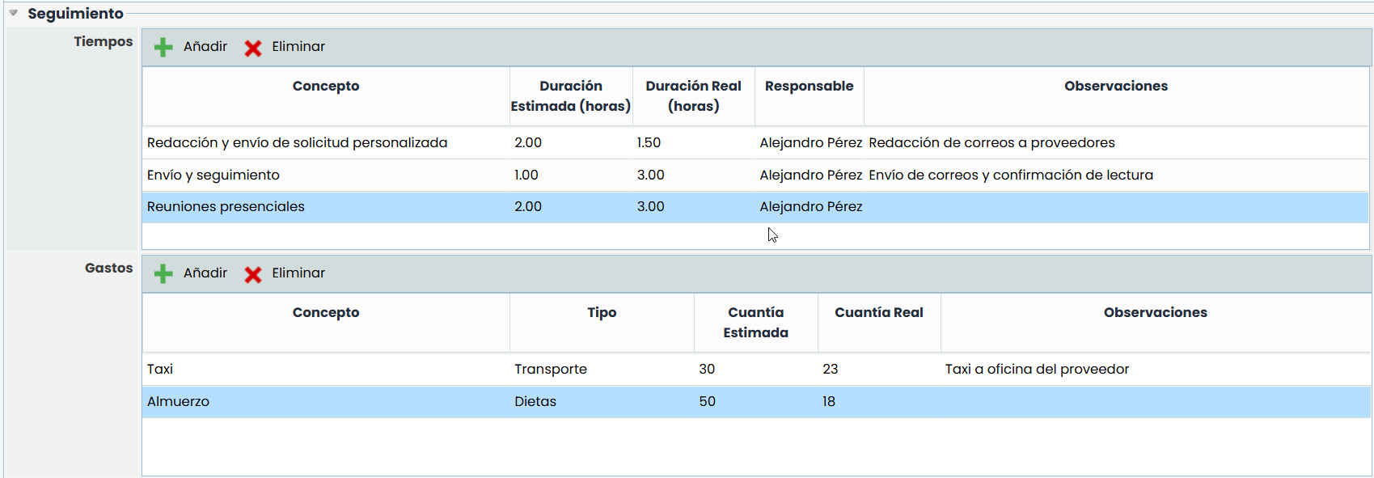Click the Transporte type cell

pos(551,369)
